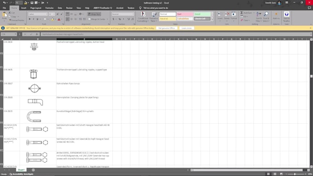Image resolution: width=313 pixels, height=176 pixels.
Task: Click Increase Indent icon
Action: [84, 19]
